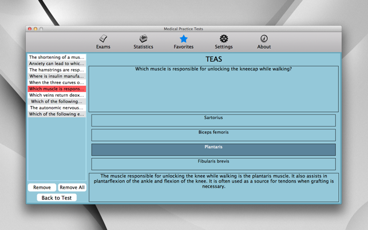Close the Medical Practice Tests window

pyautogui.click(x=30, y=29)
